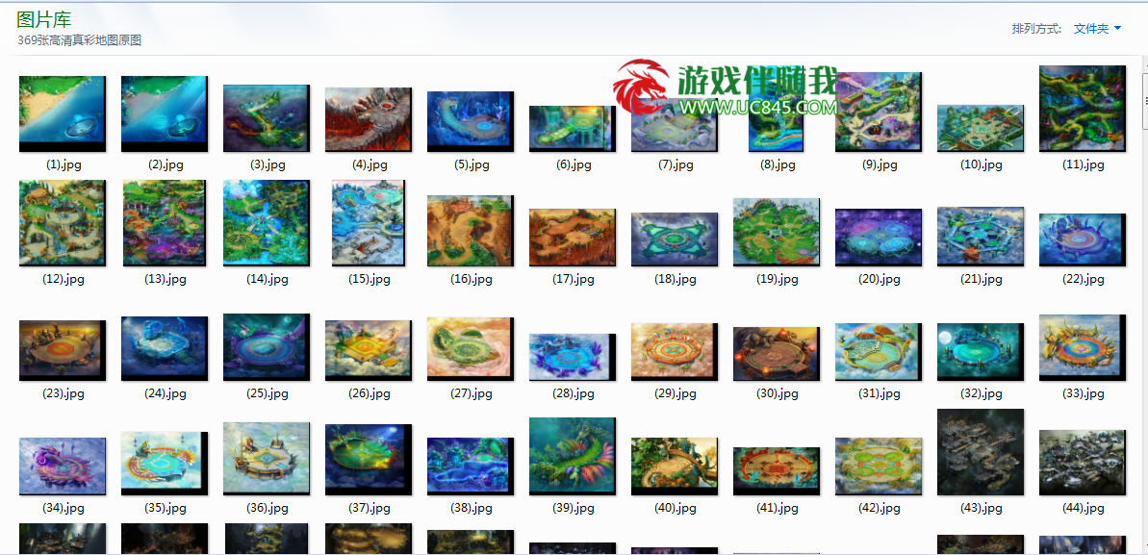The width and height of the screenshot is (1148, 555).
Task: Click the file name (23).jpg
Action: (x=63, y=394)
